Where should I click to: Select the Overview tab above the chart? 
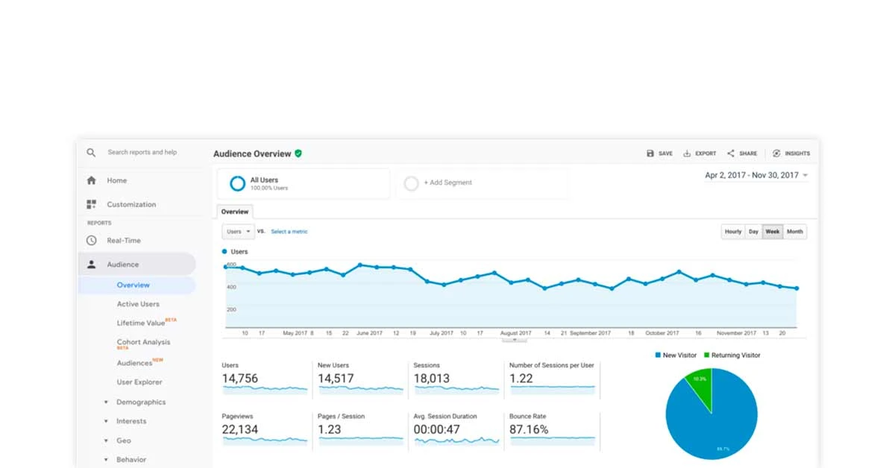[234, 212]
